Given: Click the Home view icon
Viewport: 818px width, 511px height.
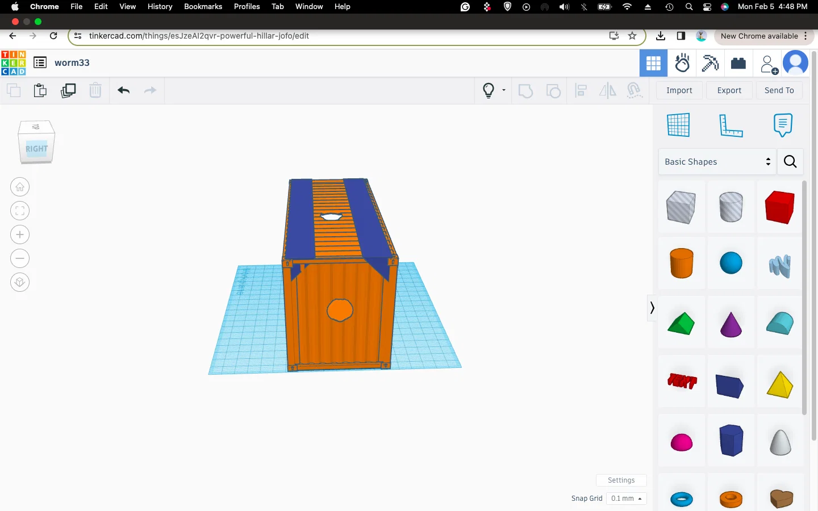Looking at the screenshot, I should 20,187.
